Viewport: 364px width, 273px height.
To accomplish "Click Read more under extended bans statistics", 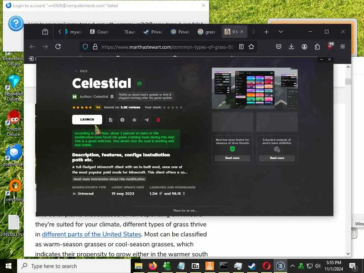I will click(x=277, y=158).
